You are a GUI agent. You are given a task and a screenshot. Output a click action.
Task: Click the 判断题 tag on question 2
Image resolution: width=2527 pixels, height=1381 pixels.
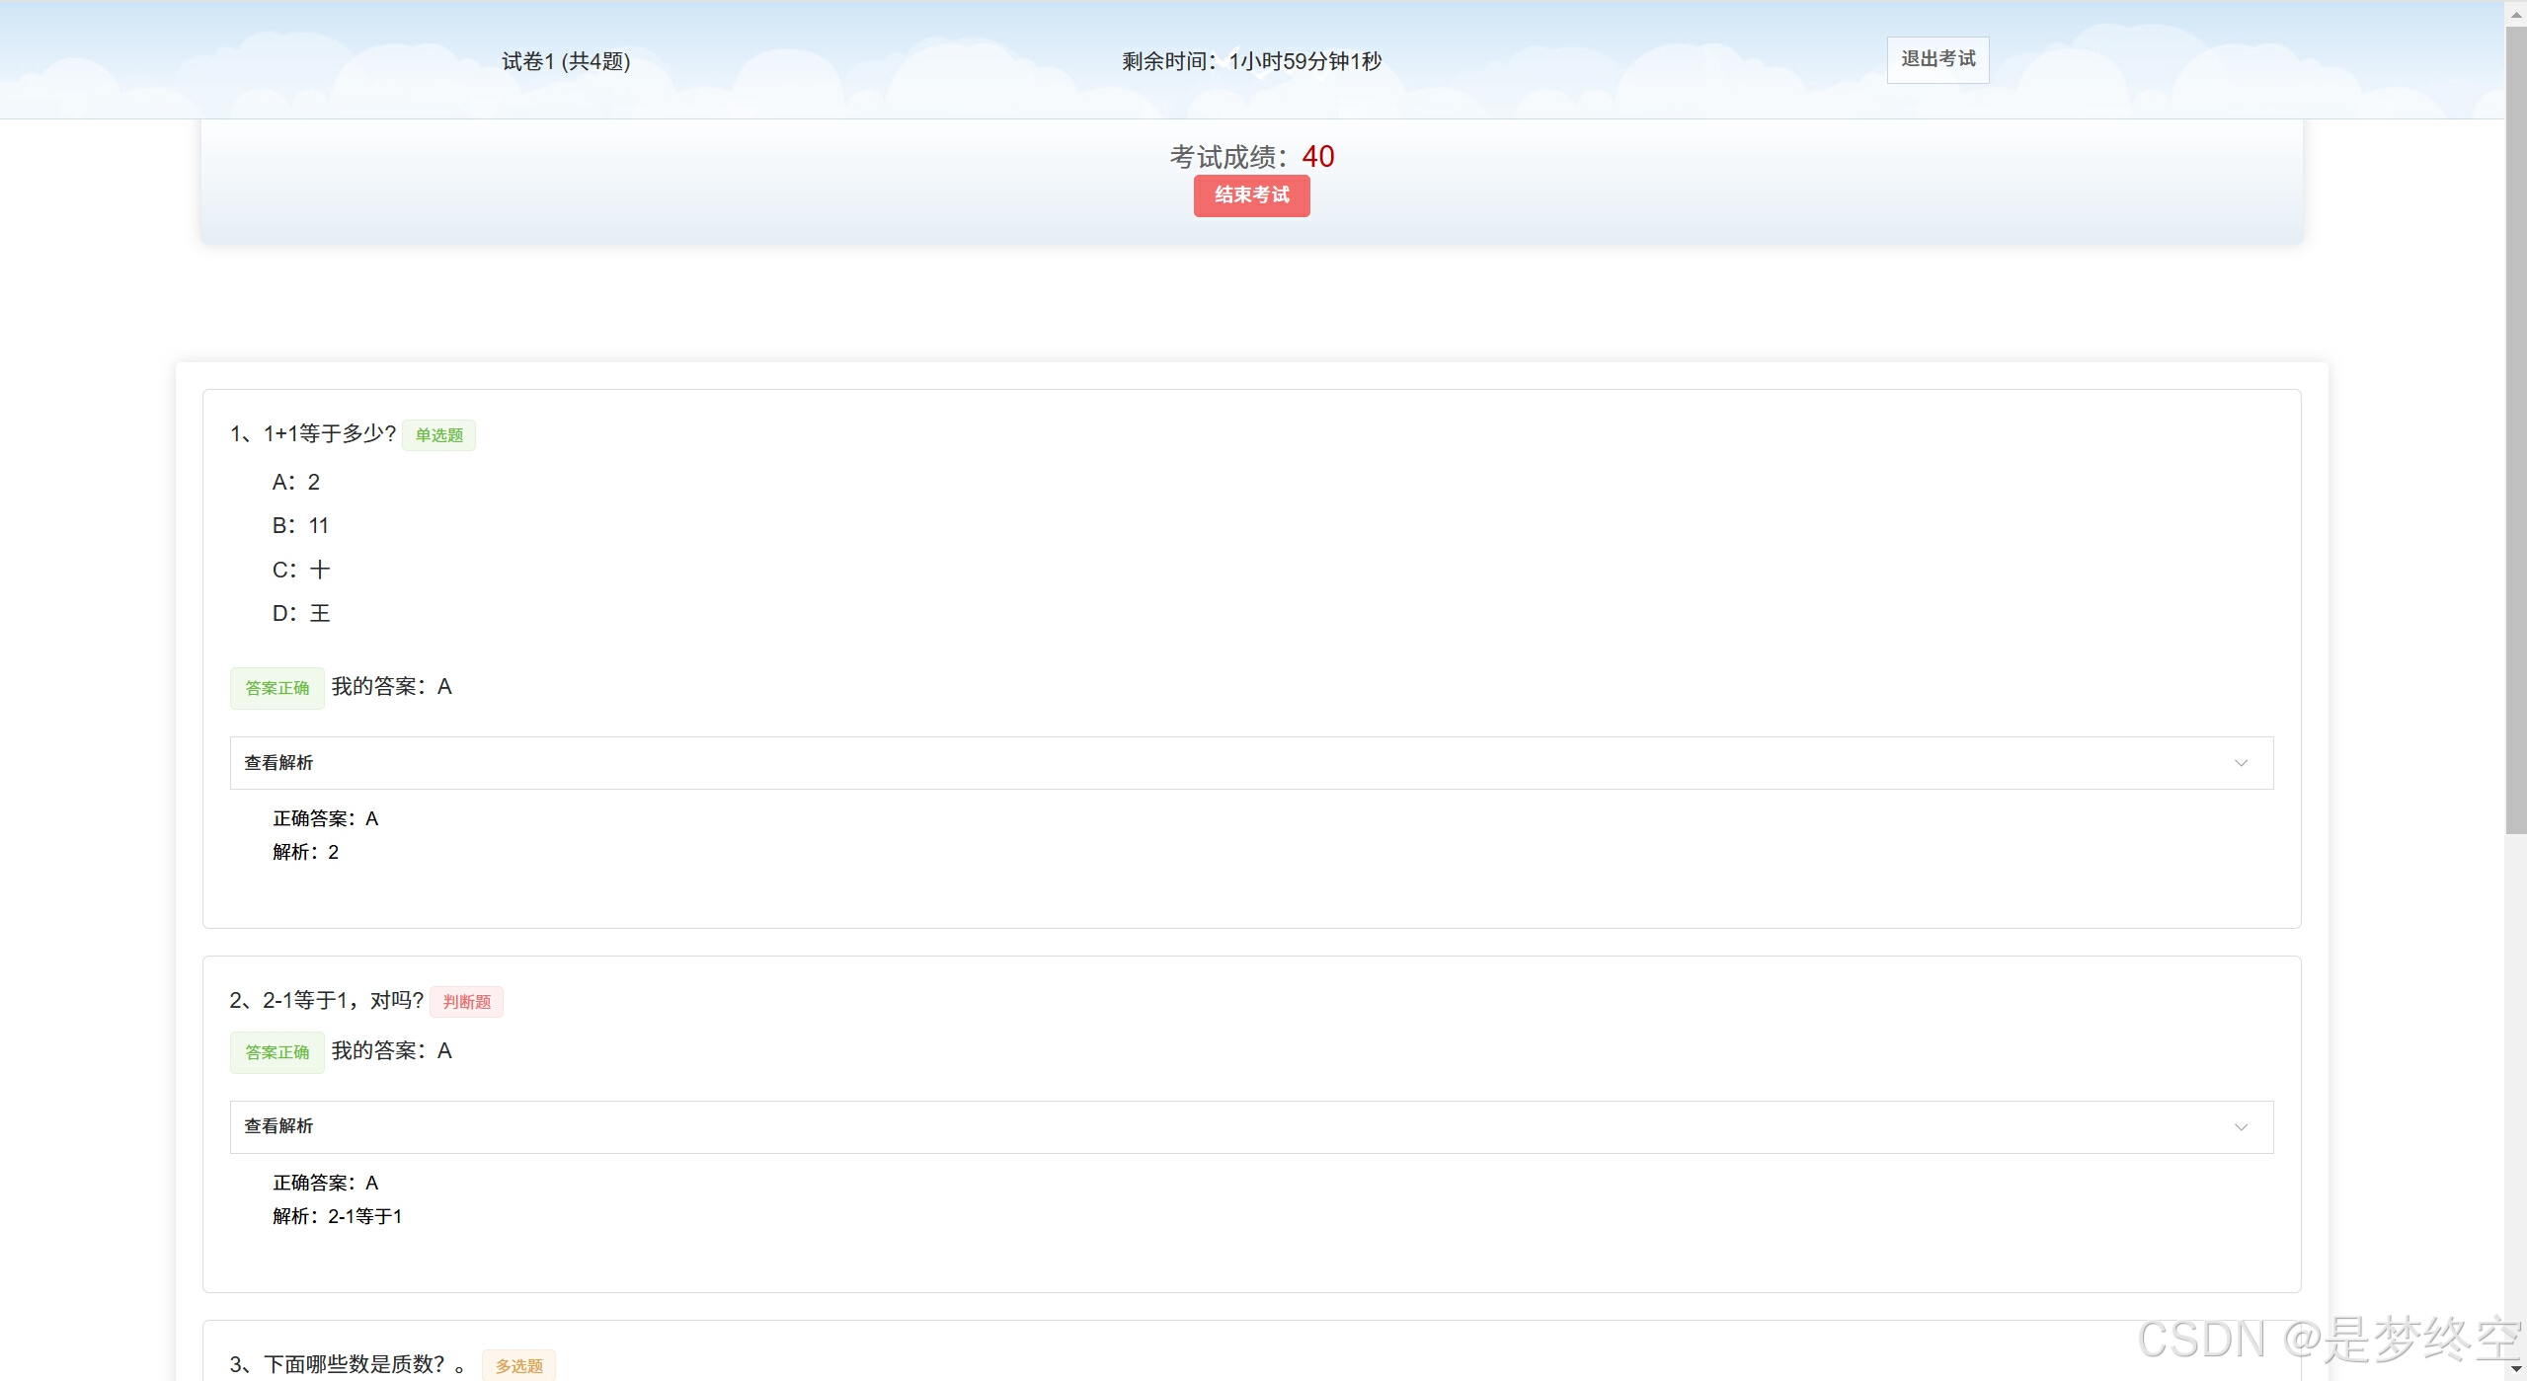tap(466, 1002)
